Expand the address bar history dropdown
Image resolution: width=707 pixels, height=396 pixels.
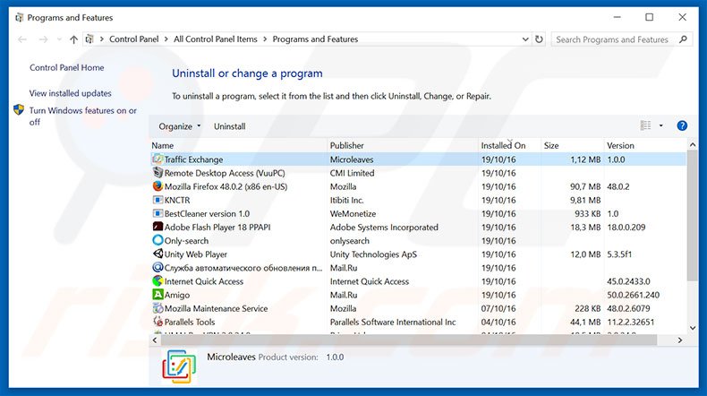(x=525, y=39)
